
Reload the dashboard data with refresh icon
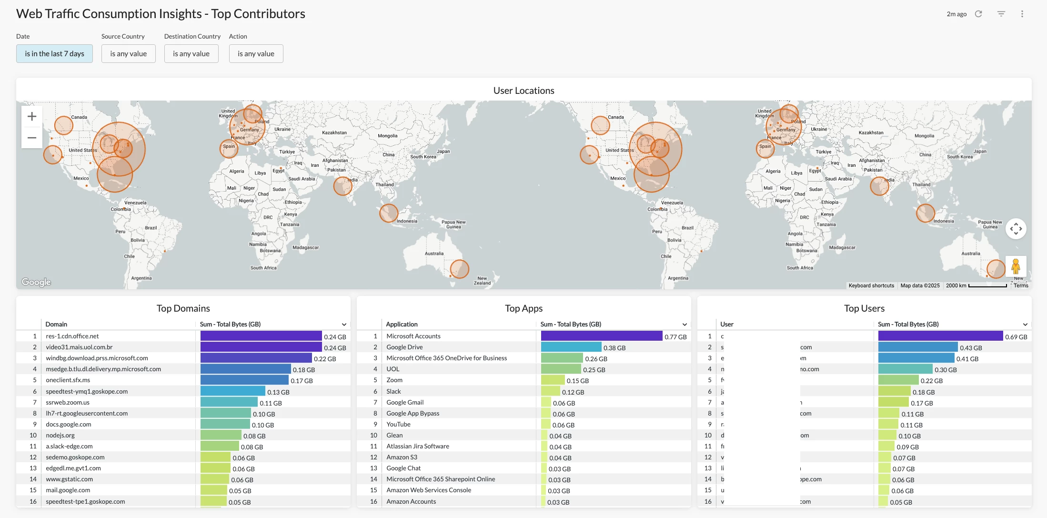pos(978,14)
